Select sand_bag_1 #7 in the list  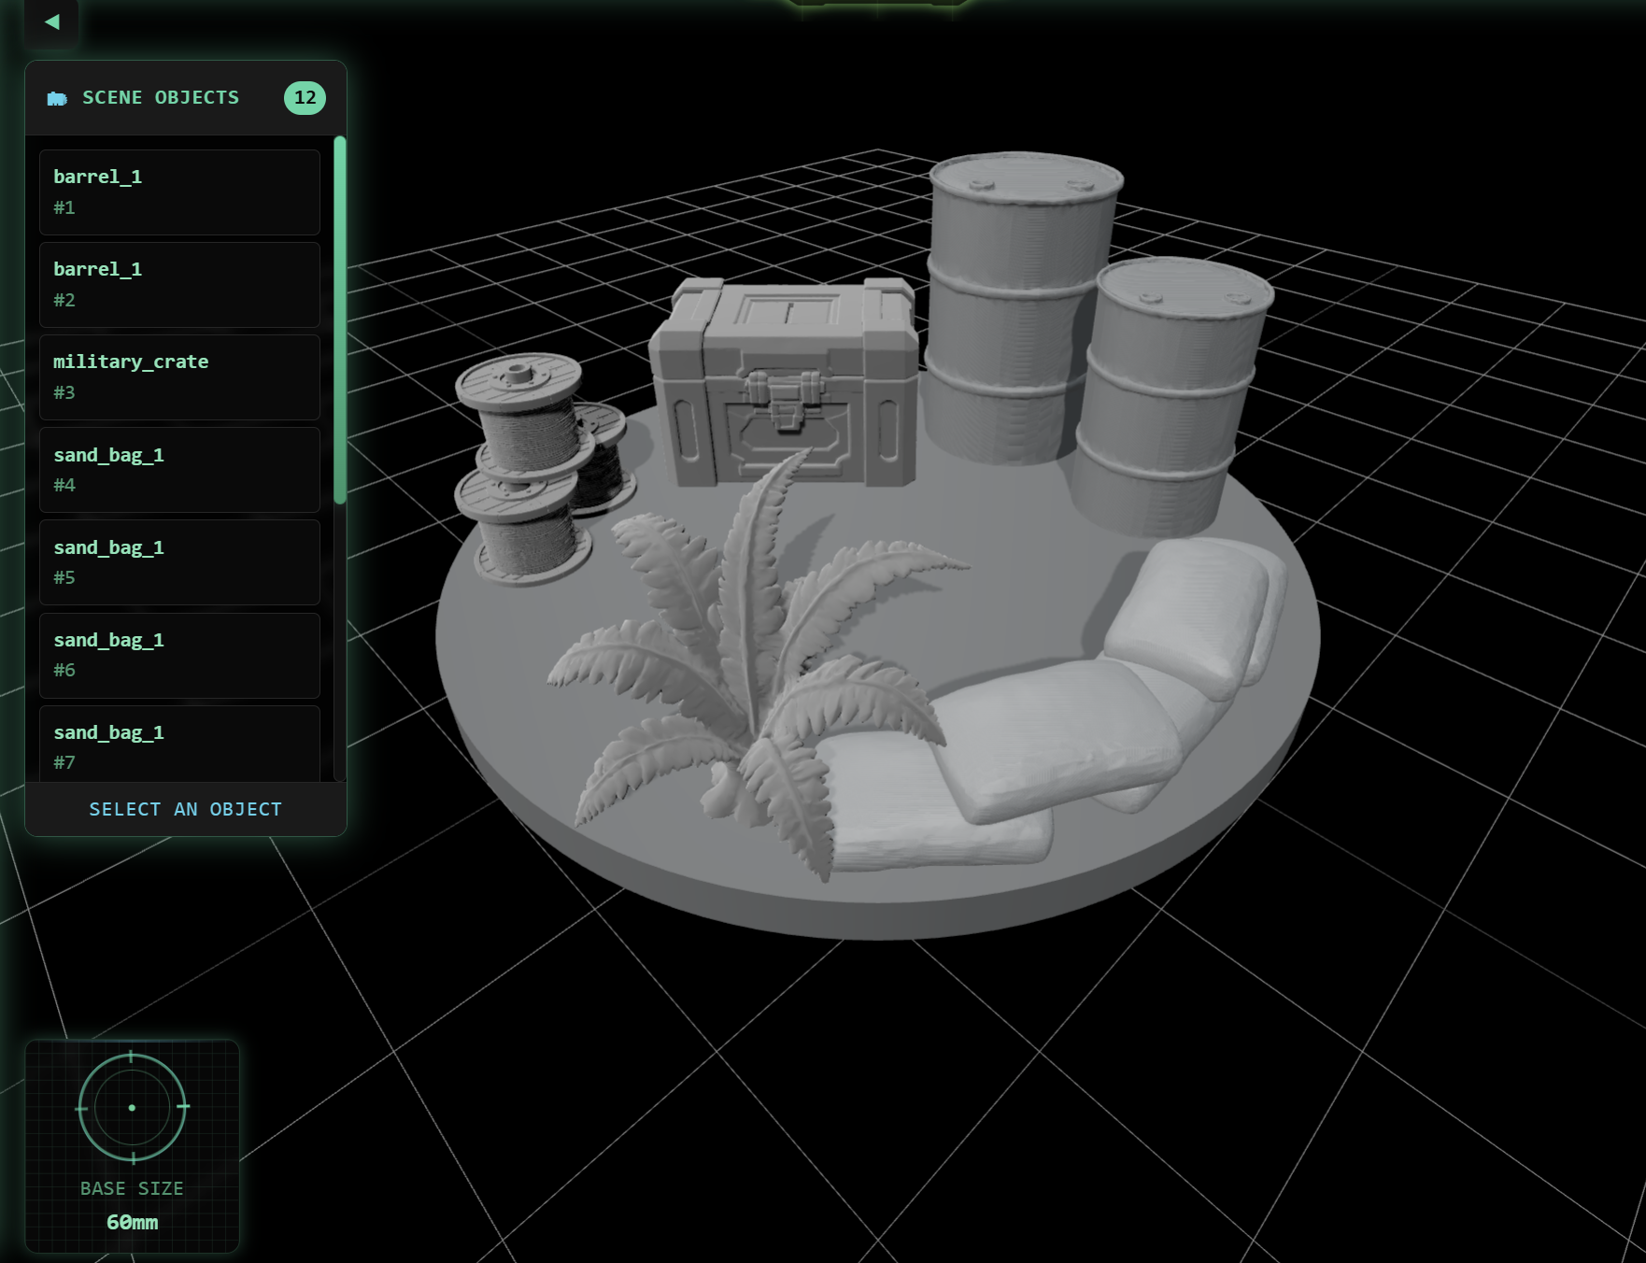tap(179, 744)
